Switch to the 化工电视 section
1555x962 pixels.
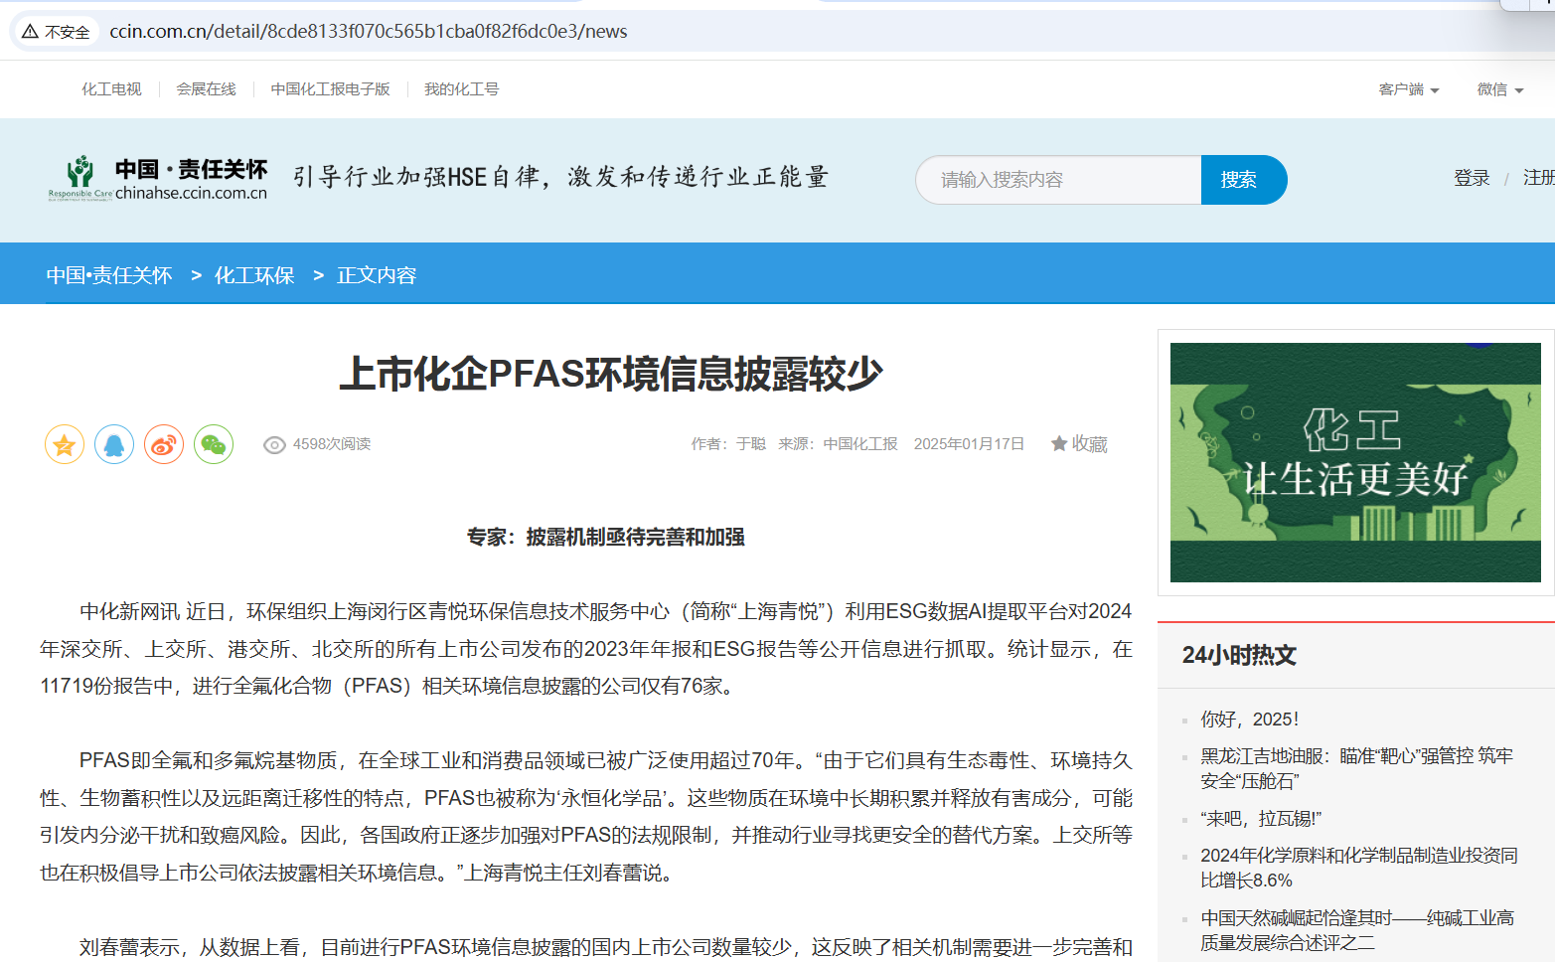click(x=110, y=88)
